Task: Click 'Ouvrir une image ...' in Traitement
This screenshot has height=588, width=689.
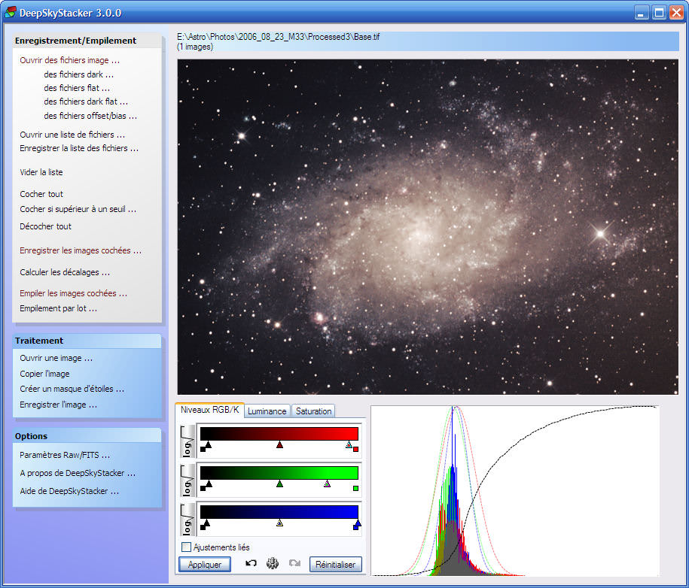Action: coord(56,358)
